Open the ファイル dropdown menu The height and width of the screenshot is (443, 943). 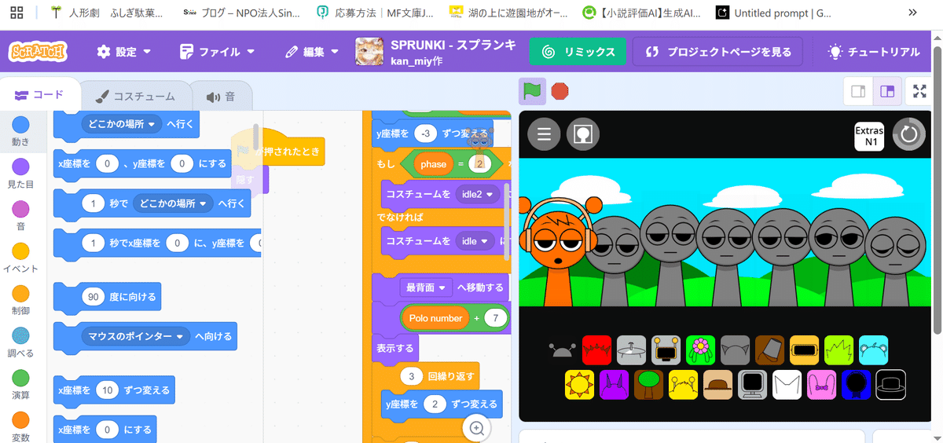tap(217, 52)
